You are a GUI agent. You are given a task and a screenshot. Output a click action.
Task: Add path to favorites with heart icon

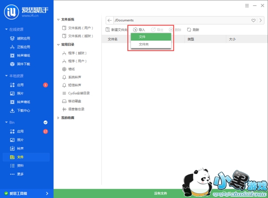253,21
